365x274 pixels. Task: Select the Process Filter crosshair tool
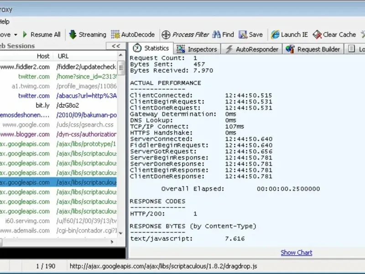click(185, 35)
